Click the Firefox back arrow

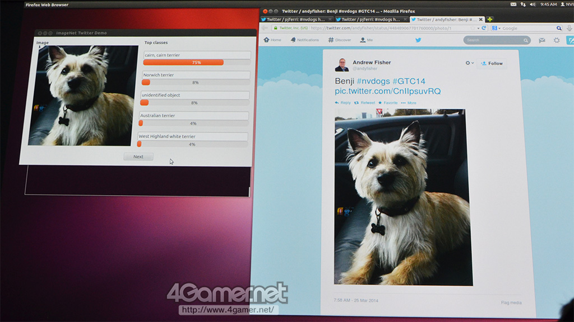265,28
